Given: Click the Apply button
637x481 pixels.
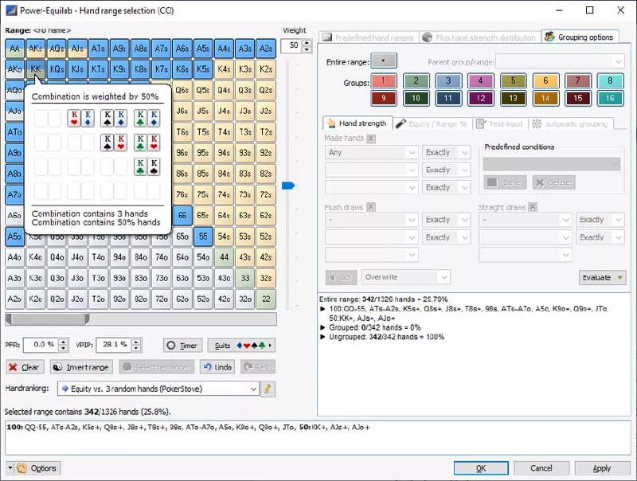Looking at the screenshot, I should tap(602, 468).
